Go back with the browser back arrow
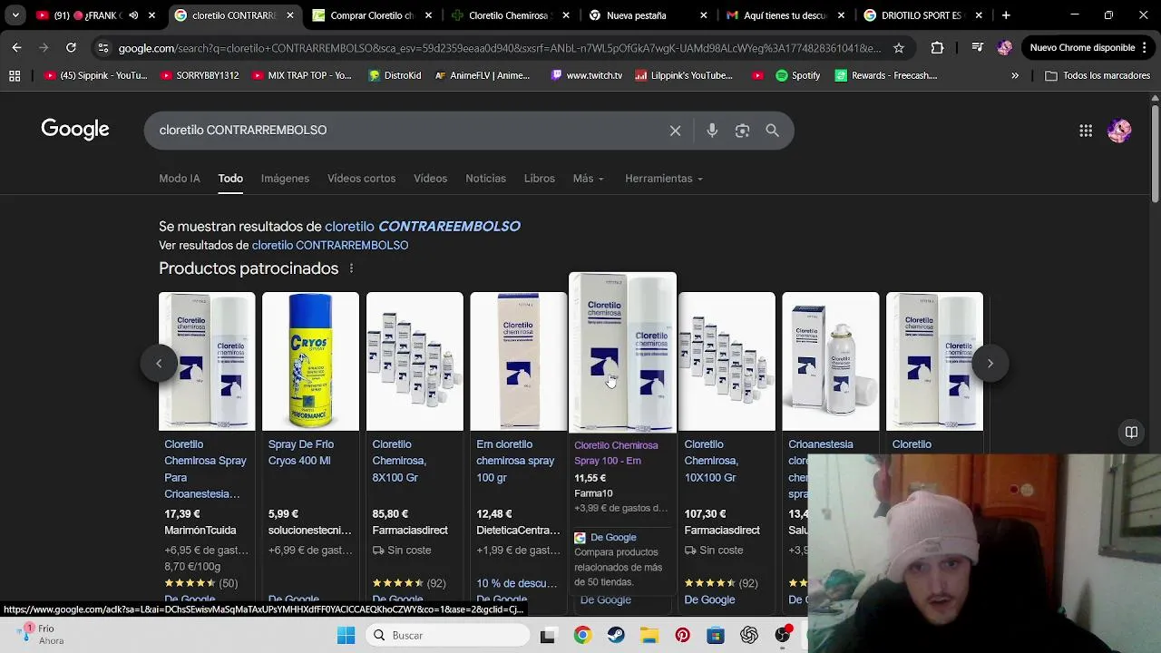The image size is (1161, 653). tap(16, 47)
